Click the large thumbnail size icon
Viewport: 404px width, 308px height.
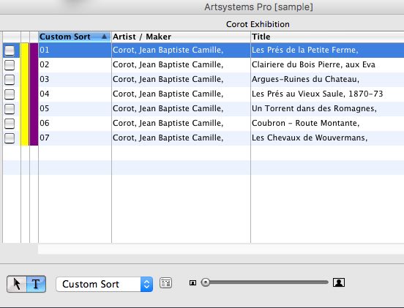click(339, 282)
